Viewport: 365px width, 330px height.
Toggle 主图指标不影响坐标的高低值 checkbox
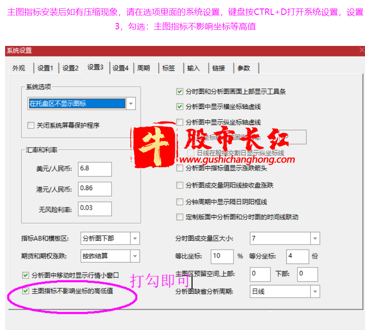[x=26, y=291]
